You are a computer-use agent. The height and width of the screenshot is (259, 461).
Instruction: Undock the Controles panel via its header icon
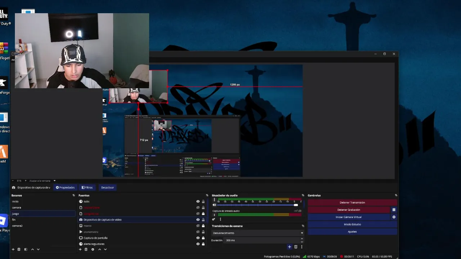point(396,195)
